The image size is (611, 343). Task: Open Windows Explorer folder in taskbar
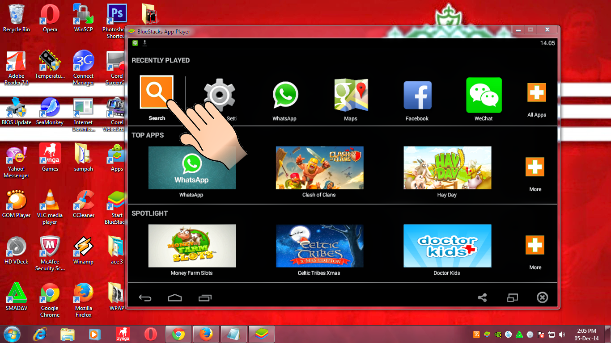coord(67,334)
